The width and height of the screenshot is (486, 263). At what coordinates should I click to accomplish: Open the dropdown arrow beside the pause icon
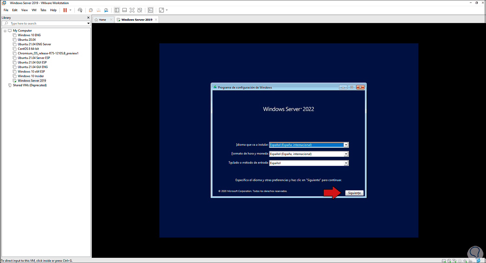click(x=70, y=10)
